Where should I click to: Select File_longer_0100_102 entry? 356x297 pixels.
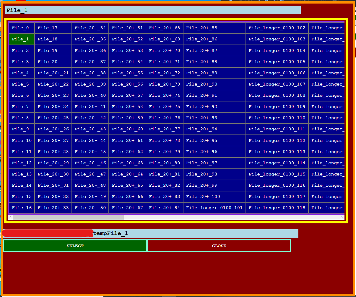pos(277,28)
